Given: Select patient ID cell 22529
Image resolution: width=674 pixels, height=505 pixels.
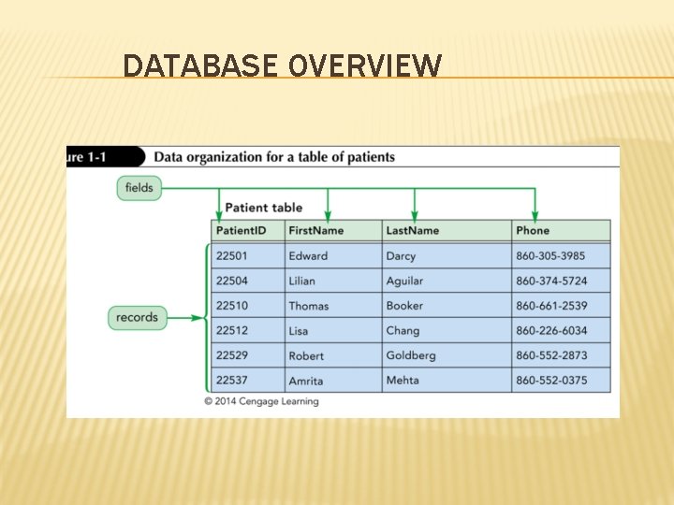Looking at the screenshot, I should 248,355.
